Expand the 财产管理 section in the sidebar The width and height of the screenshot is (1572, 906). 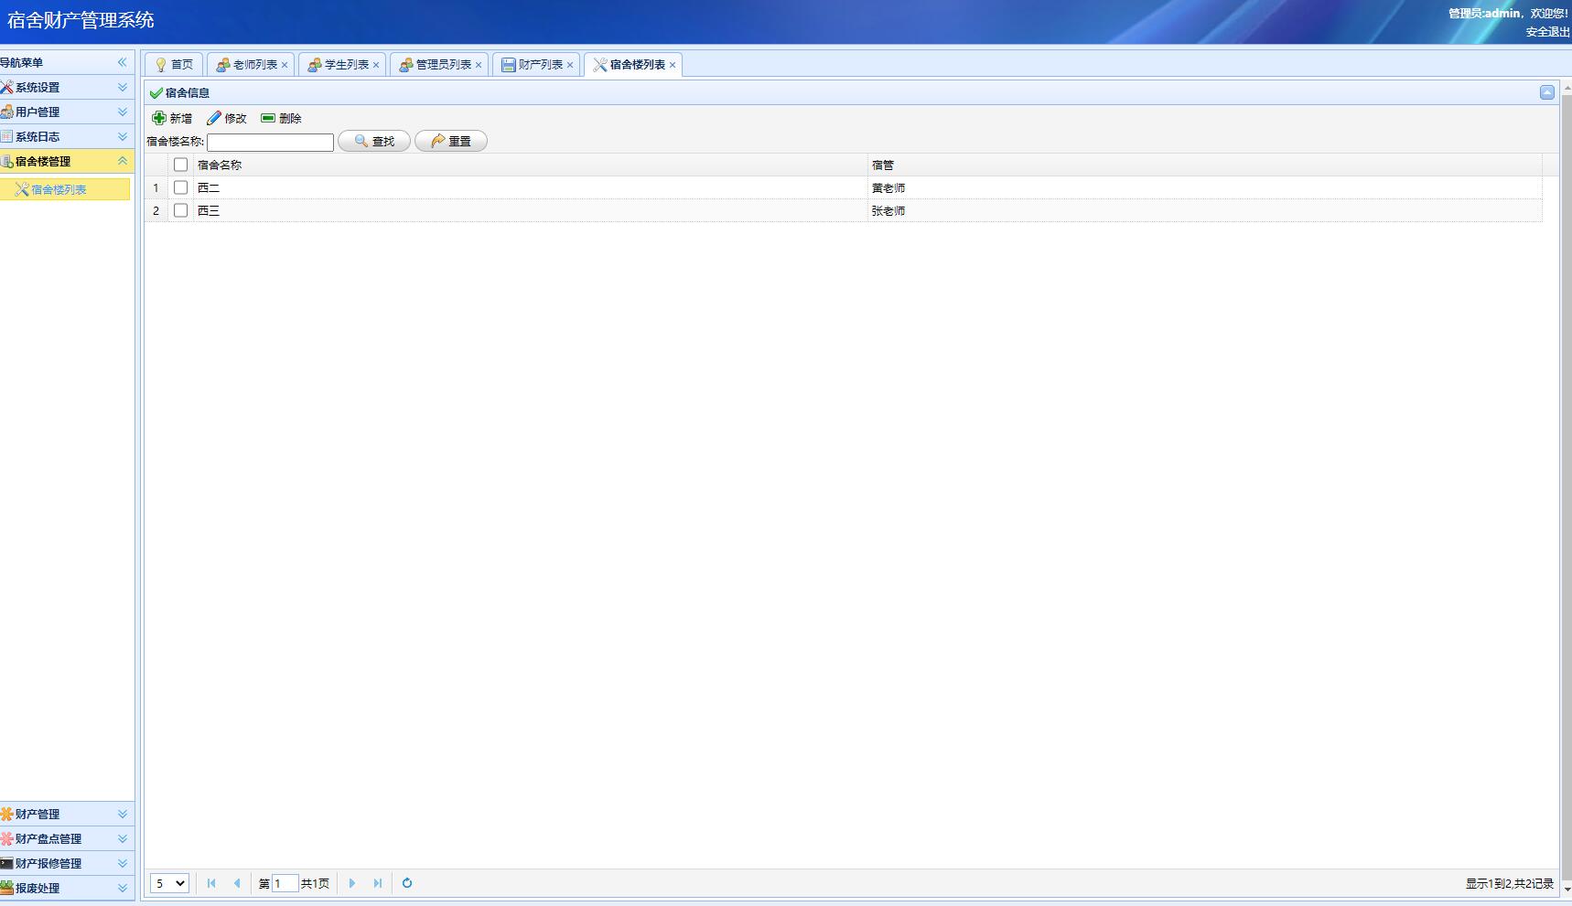pos(66,814)
